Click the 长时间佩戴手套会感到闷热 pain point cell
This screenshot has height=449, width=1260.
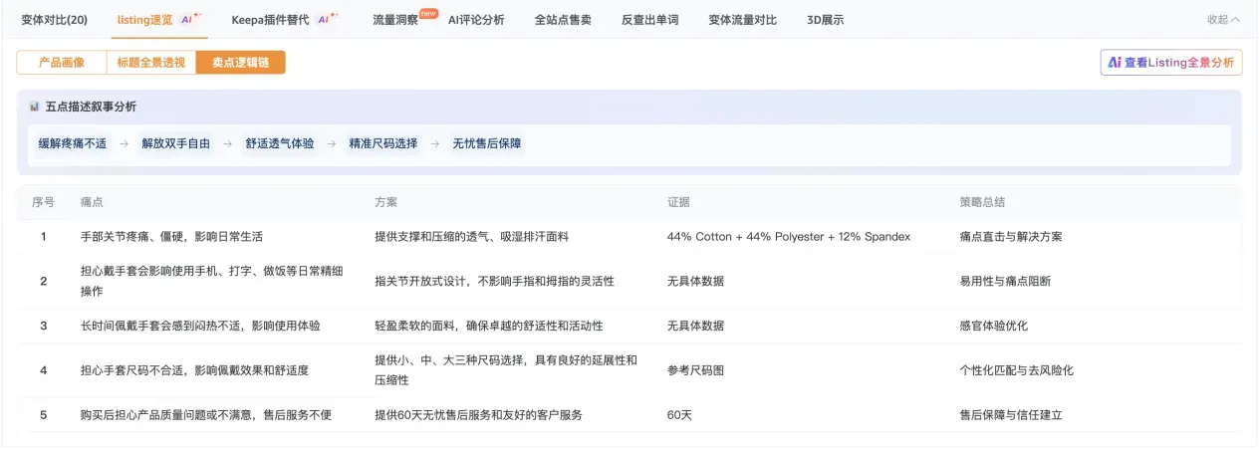pyautogui.click(x=200, y=326)
